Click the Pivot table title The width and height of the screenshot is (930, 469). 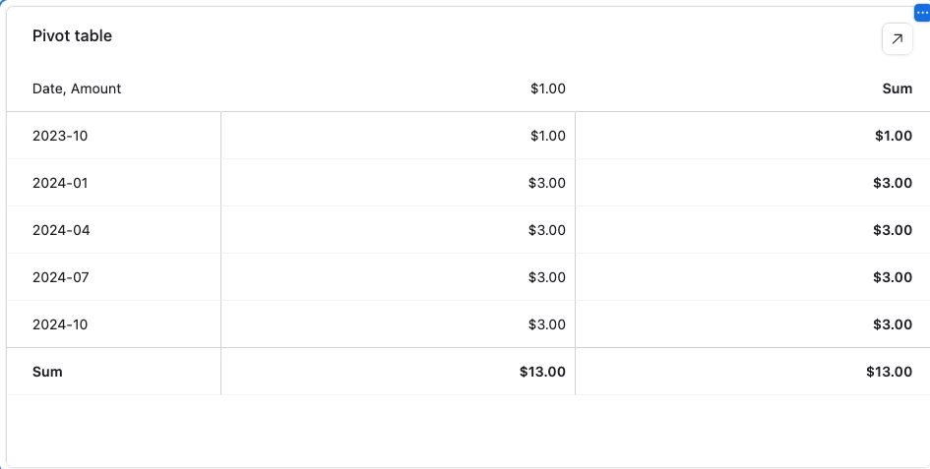73,36
